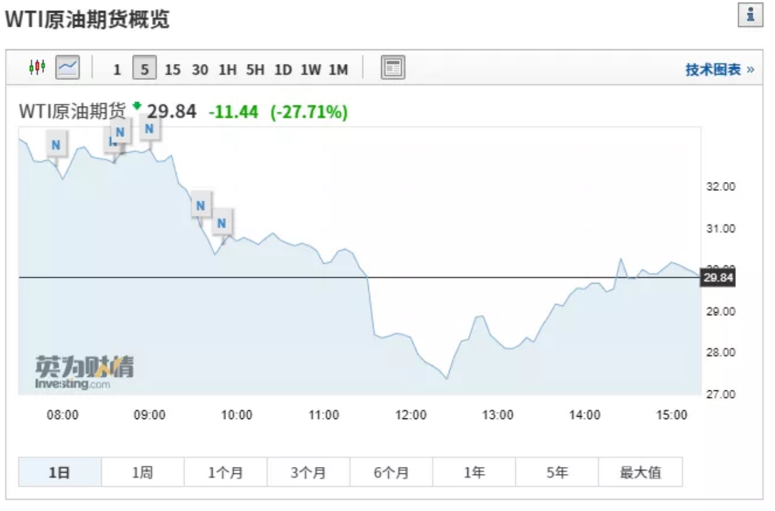
Task: Choose the 1D interval
Action: (283, 70)
